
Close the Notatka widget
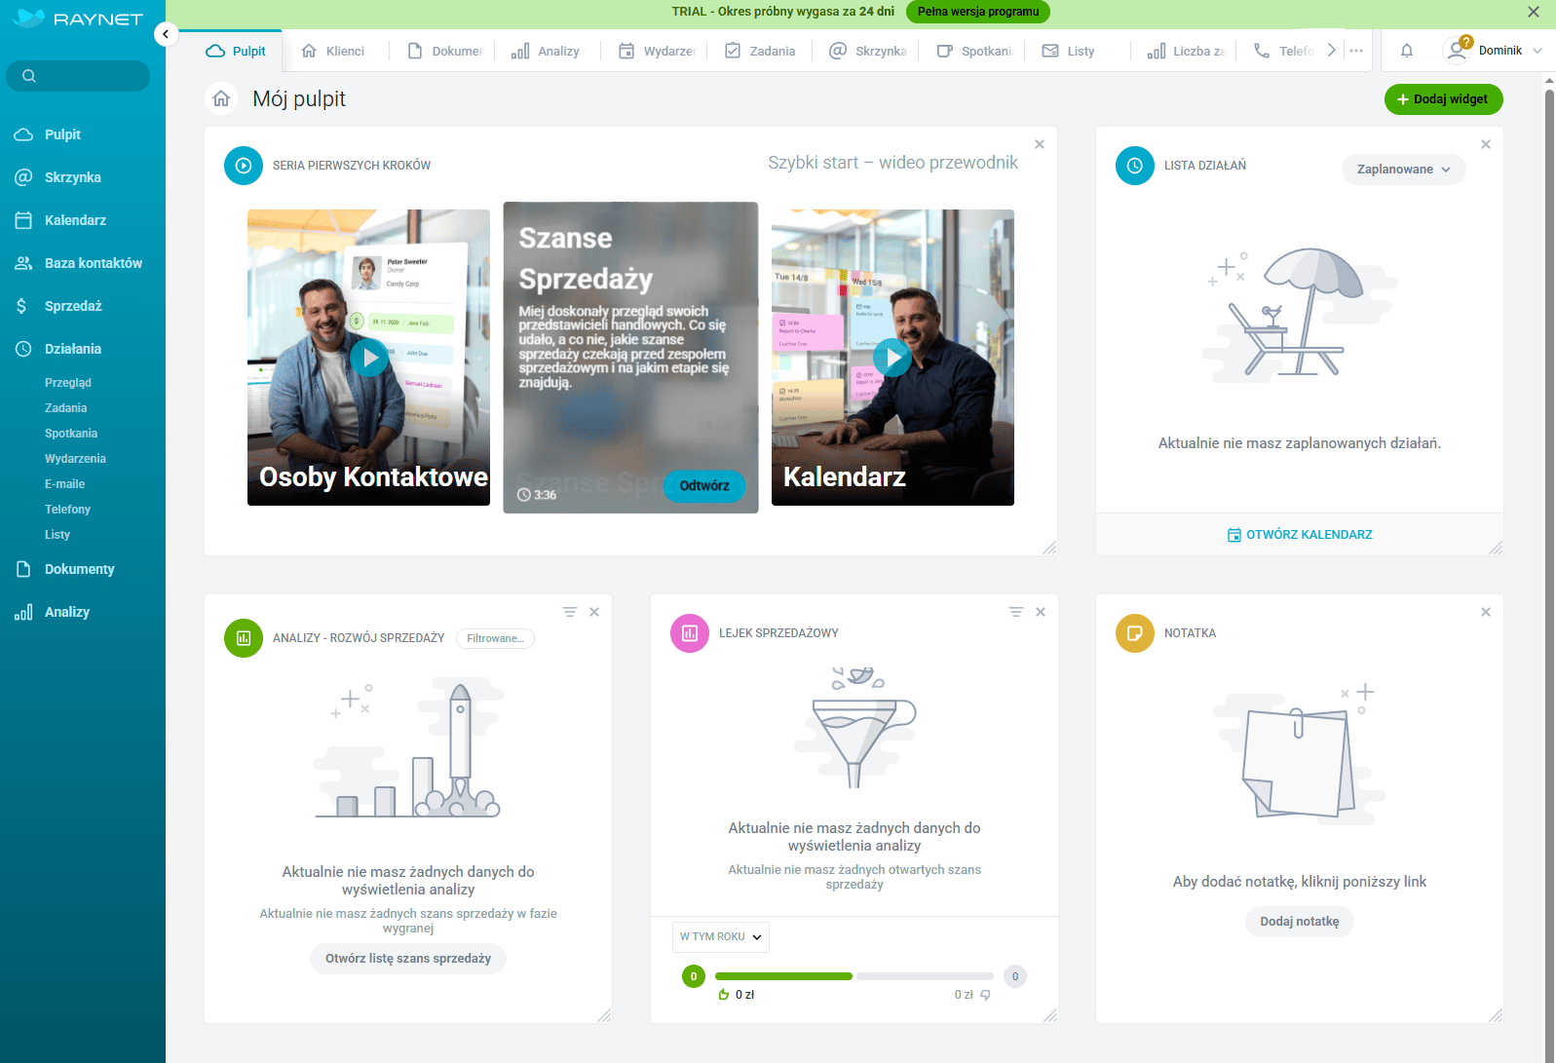(x=1485, y=612)
